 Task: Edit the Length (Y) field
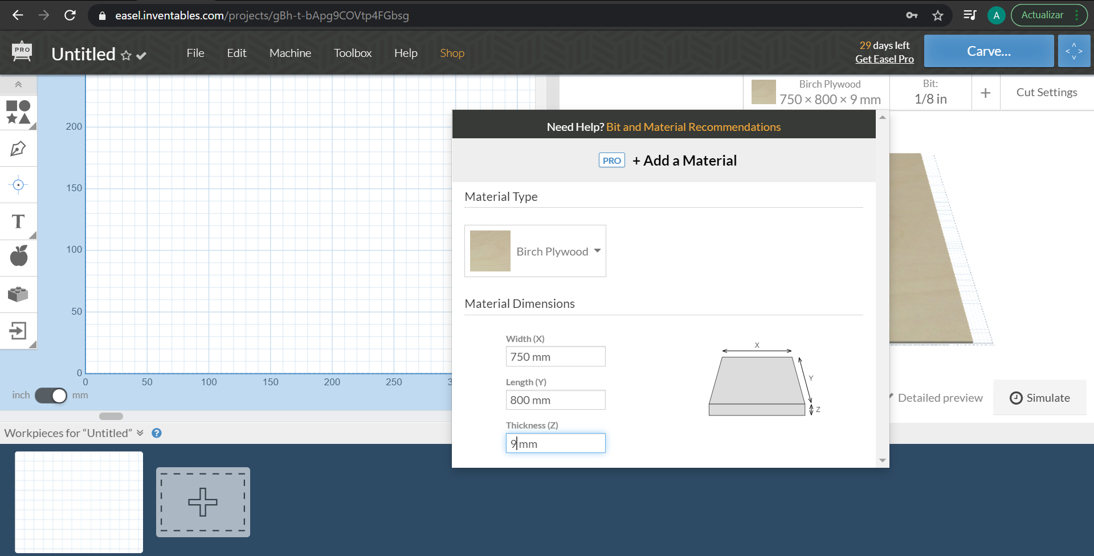[x=556, y=400]
